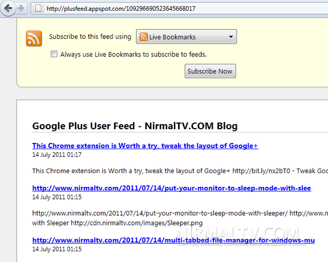The height and width of the screenshot is (262, 328).
Task: Tick Always use Live Bookmarks checkbox
Action: 54,54
